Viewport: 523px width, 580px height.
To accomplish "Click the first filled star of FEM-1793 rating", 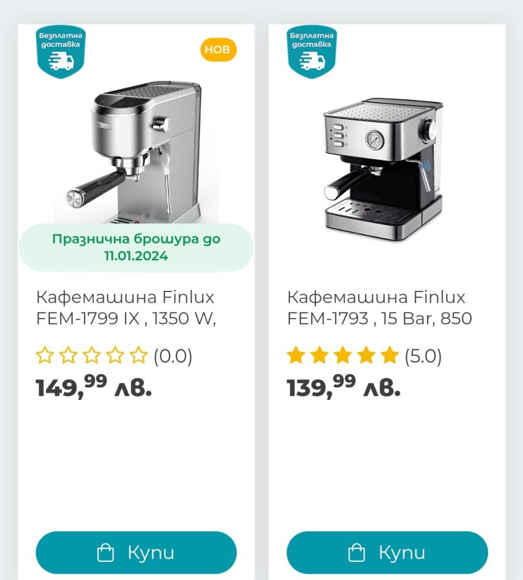I will tap(296, 355).
